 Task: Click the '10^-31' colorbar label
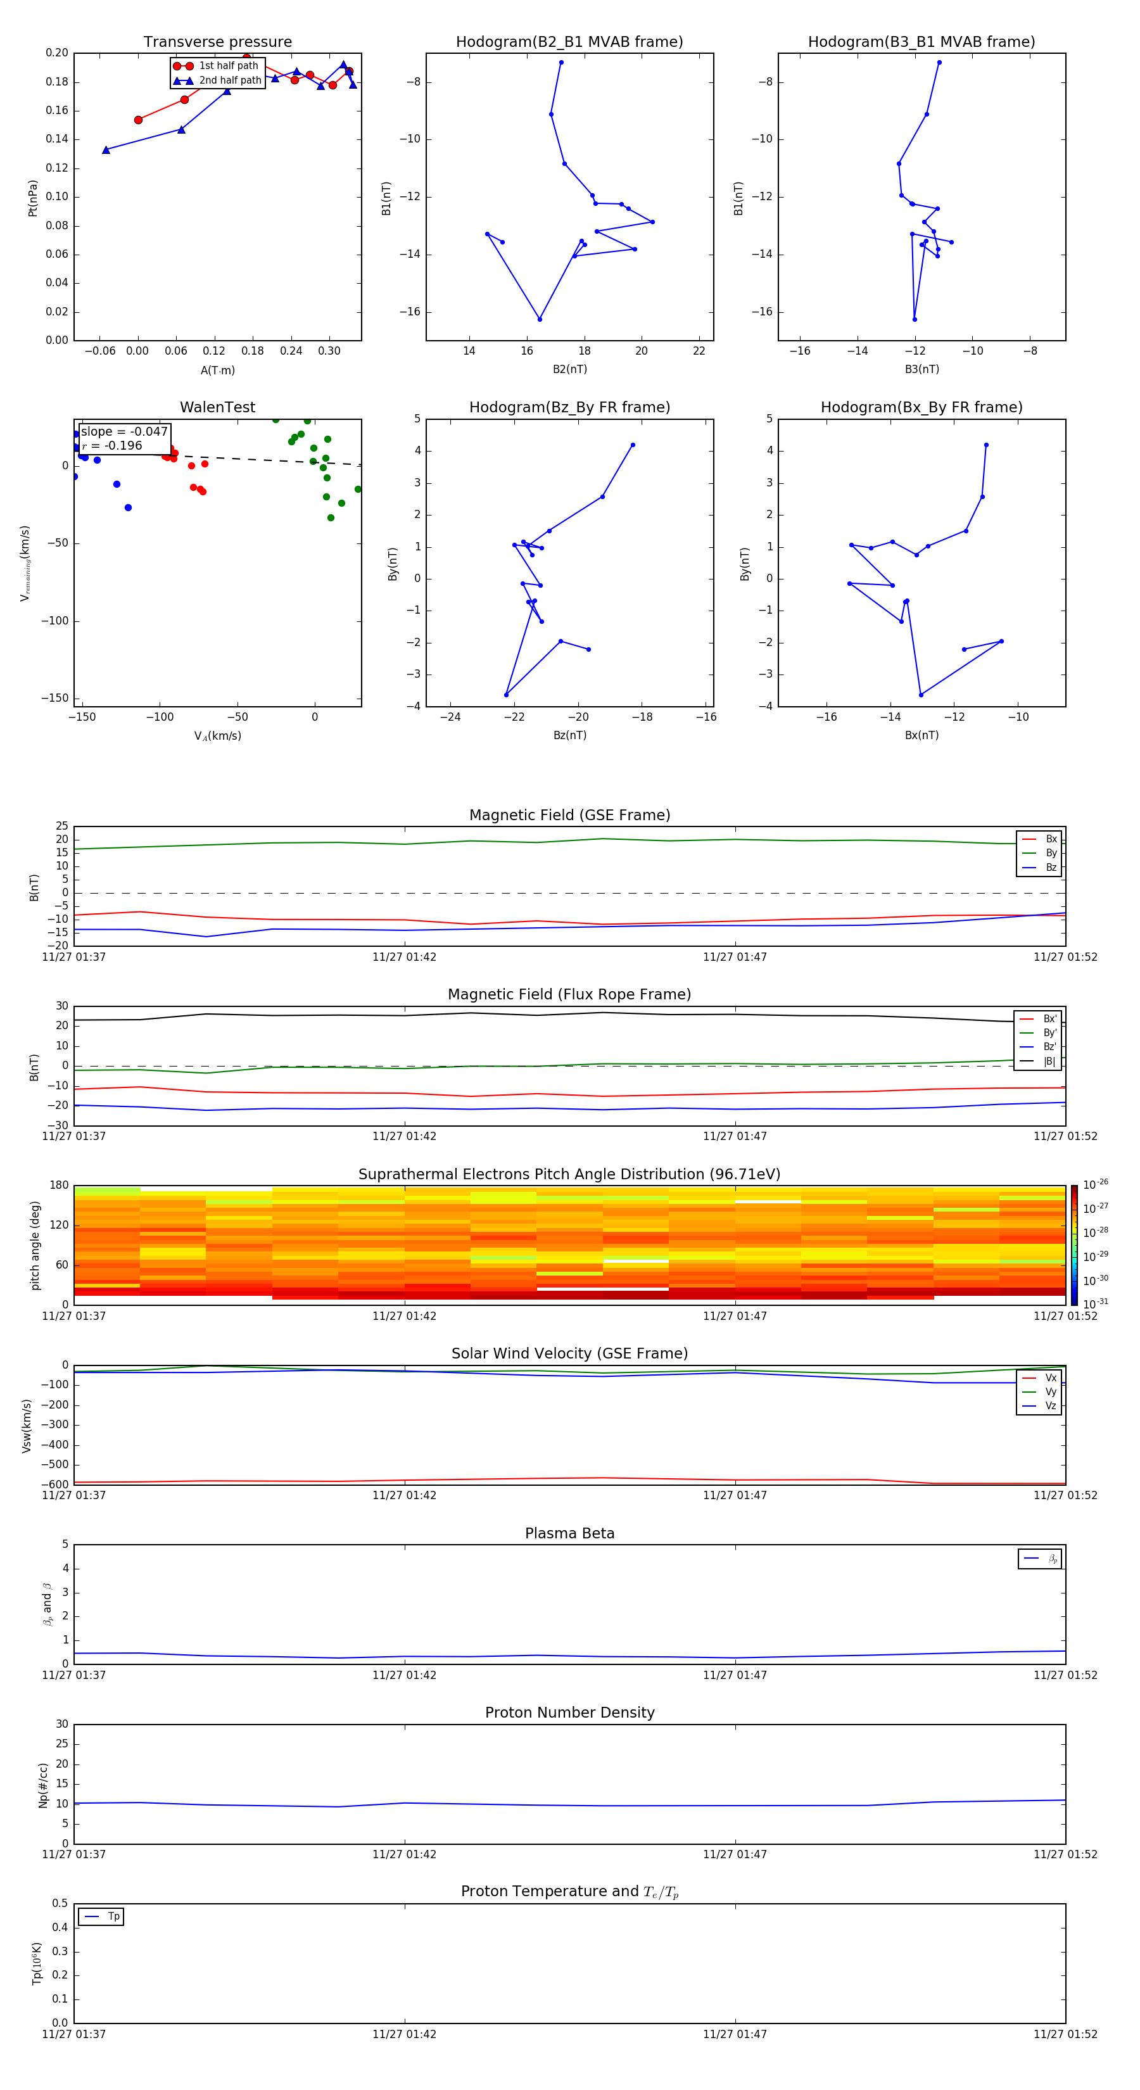[1096, 1304]
